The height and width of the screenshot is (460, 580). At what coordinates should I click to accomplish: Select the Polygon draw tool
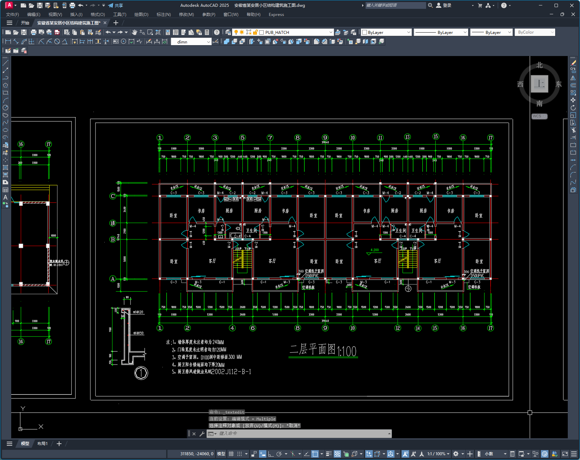5,85
